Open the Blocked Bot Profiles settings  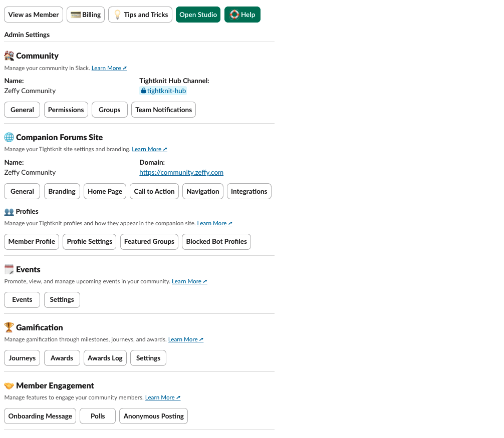point(216,242)
